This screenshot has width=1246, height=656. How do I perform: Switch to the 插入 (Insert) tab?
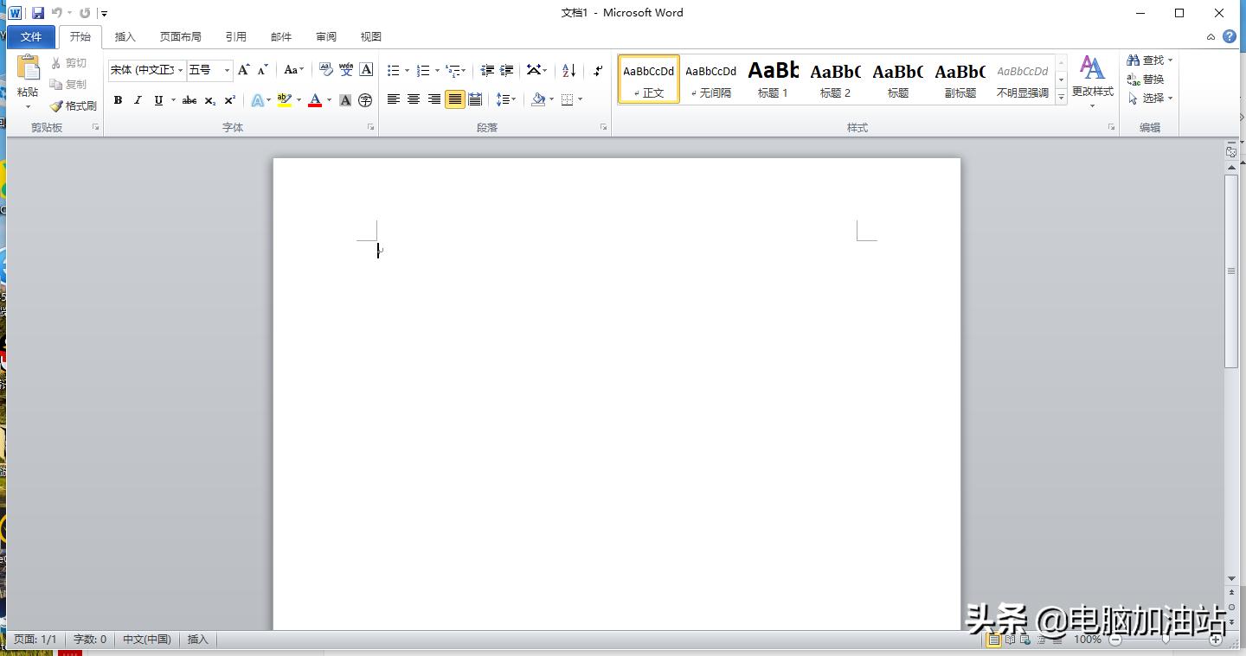(125, 36)
